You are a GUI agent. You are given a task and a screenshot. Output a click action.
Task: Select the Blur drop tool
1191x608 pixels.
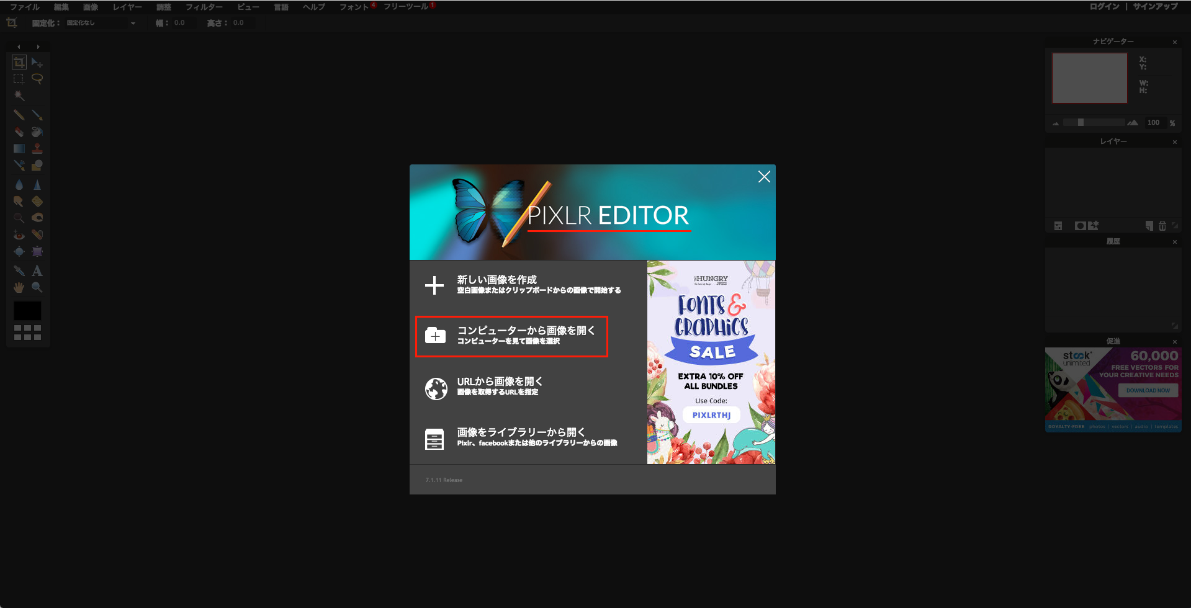(x=19, y=184)
